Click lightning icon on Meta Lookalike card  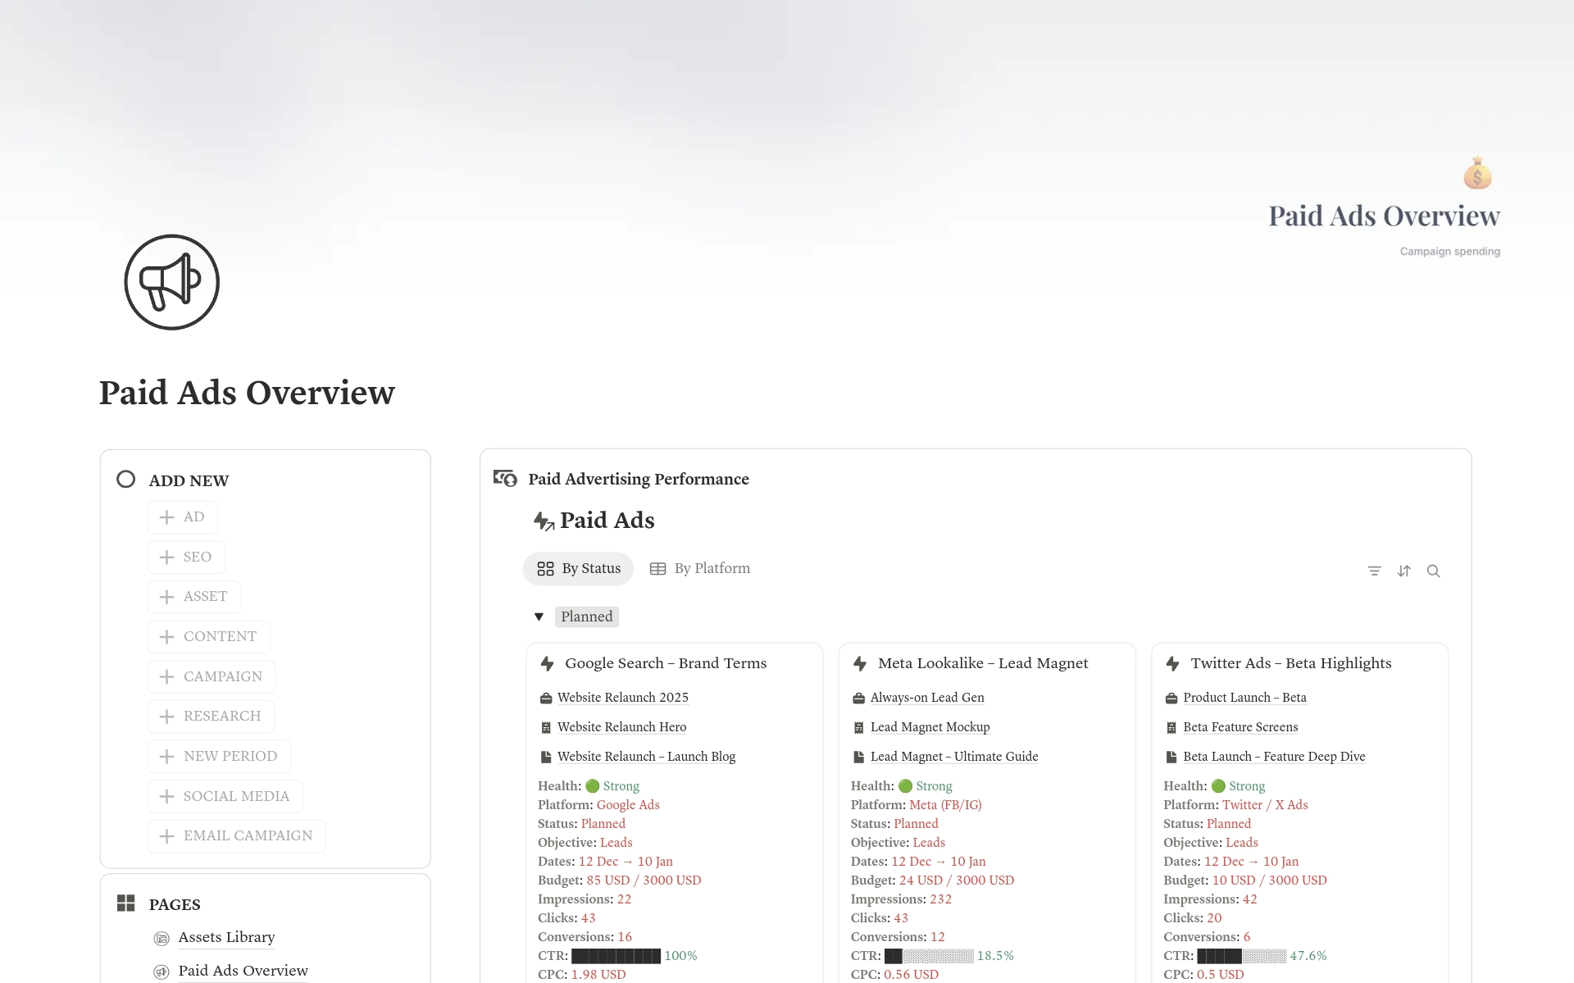pos(860,663)
